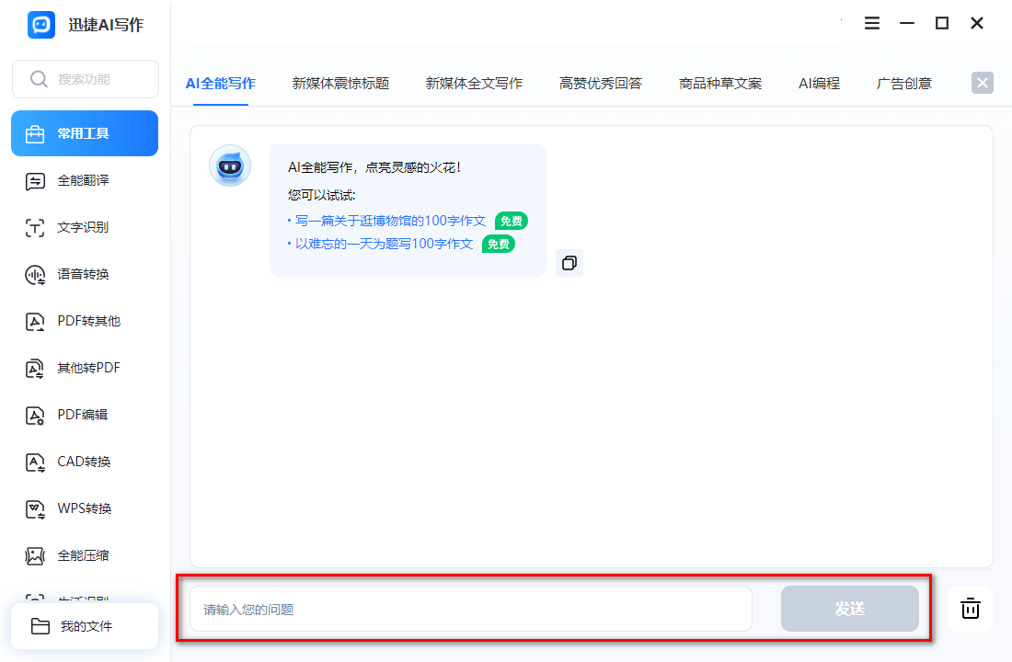Clear chat with the trash icon

point(971,609)
